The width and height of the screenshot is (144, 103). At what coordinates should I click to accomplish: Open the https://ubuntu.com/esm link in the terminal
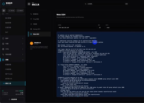[x=96, y=42]
